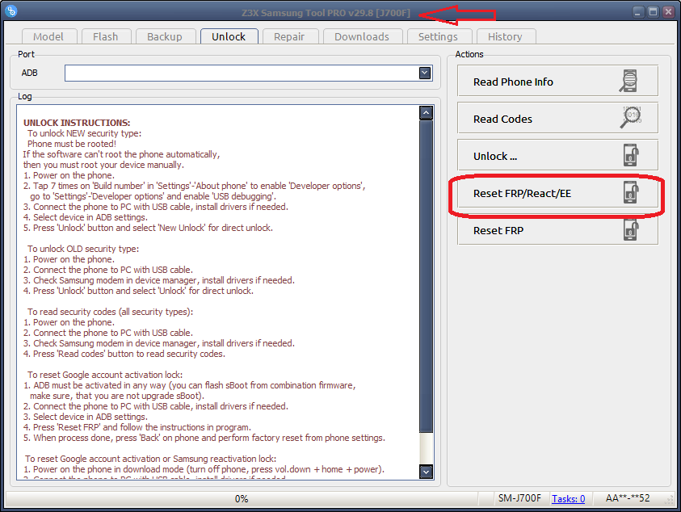Image resolution: width=681 pixels, height=512 pixels.
Task: Click the Unlock ... button
Action: click(x=557, y=156)
